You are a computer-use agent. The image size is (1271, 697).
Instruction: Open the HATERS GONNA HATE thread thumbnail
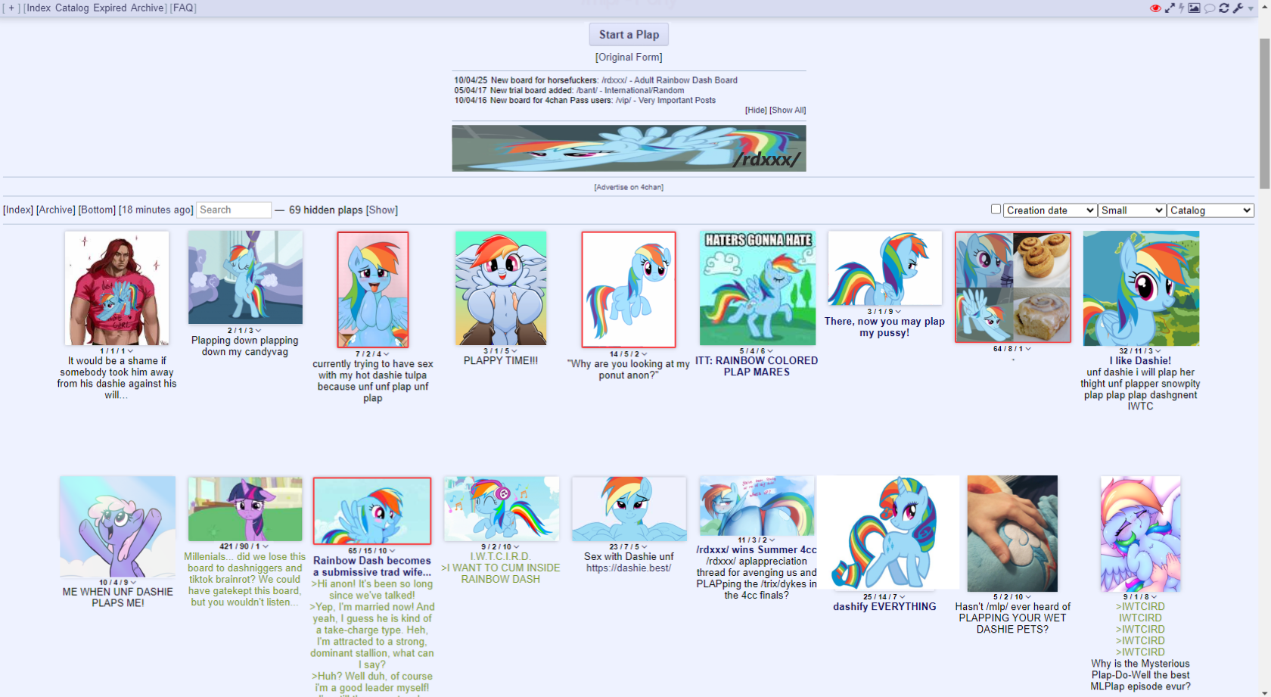click(x=757, y=288)
